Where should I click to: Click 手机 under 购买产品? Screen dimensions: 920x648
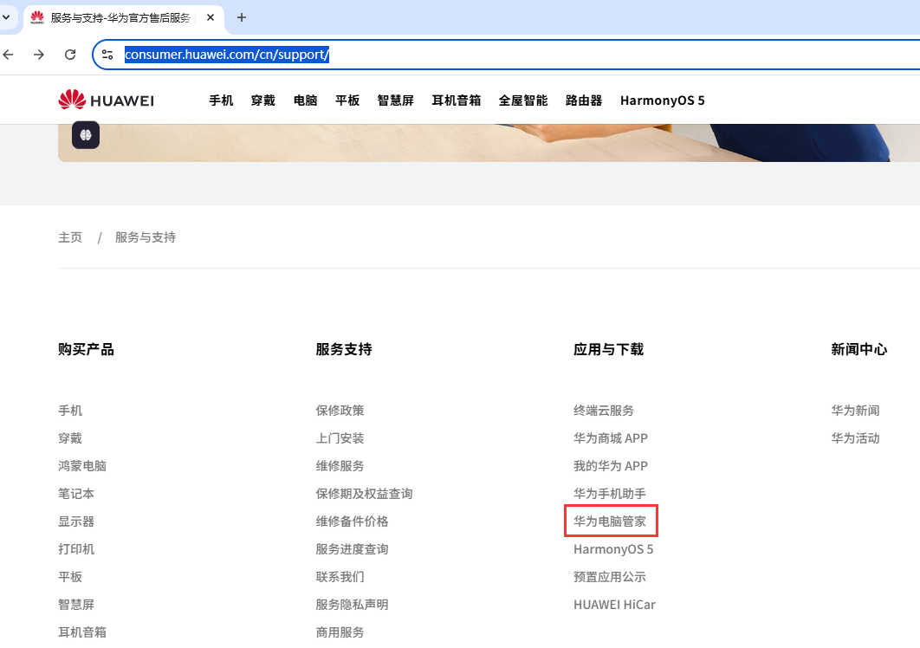pyautogui.click(x=70, y=411)
